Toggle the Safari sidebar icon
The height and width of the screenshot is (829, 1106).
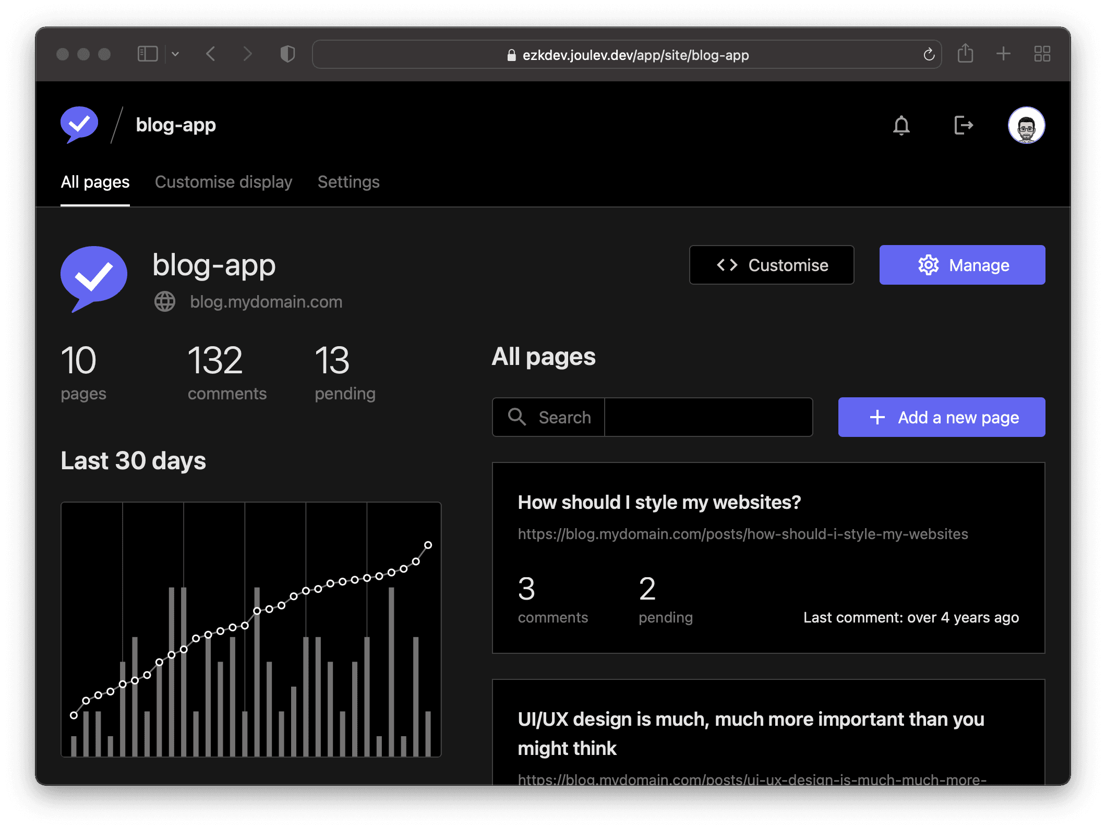[148, 54]
